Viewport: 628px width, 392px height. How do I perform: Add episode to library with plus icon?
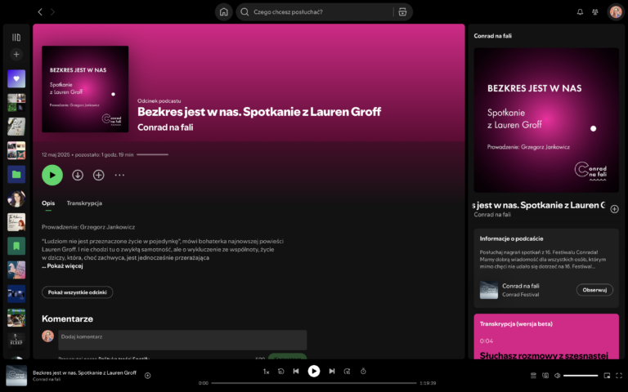pyautogui.click(x=99, y=175)
